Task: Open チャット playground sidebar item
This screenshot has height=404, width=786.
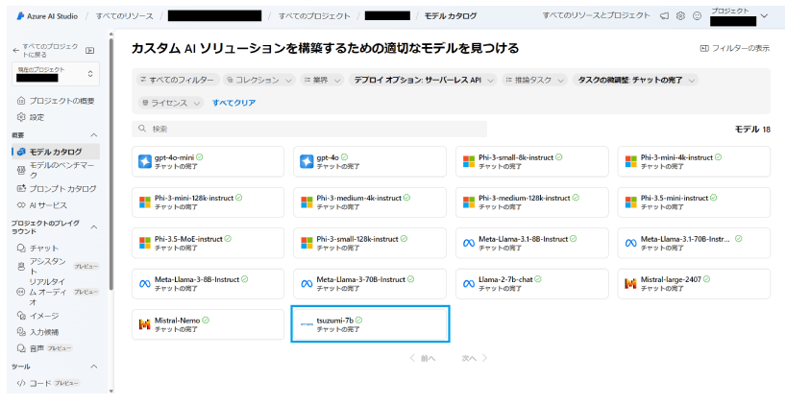Action: click(x=56, y=248)
